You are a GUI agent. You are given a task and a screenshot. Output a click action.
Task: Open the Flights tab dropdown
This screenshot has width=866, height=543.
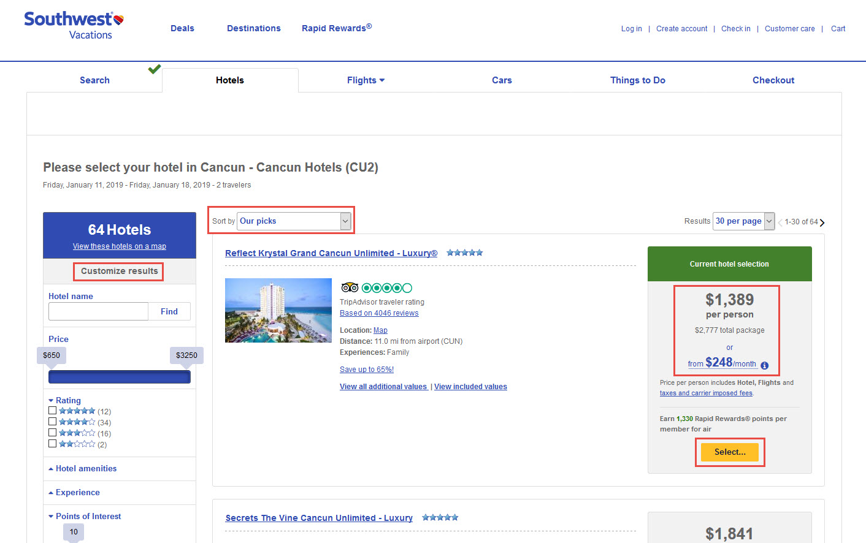[x=366, y=80]
